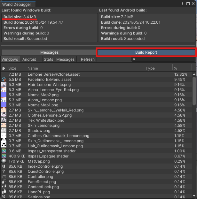Click the Skin_Lemone.png thumbnail icon
Image resolution: width=197 pixels, height=199 pixels.
point(4,126)
